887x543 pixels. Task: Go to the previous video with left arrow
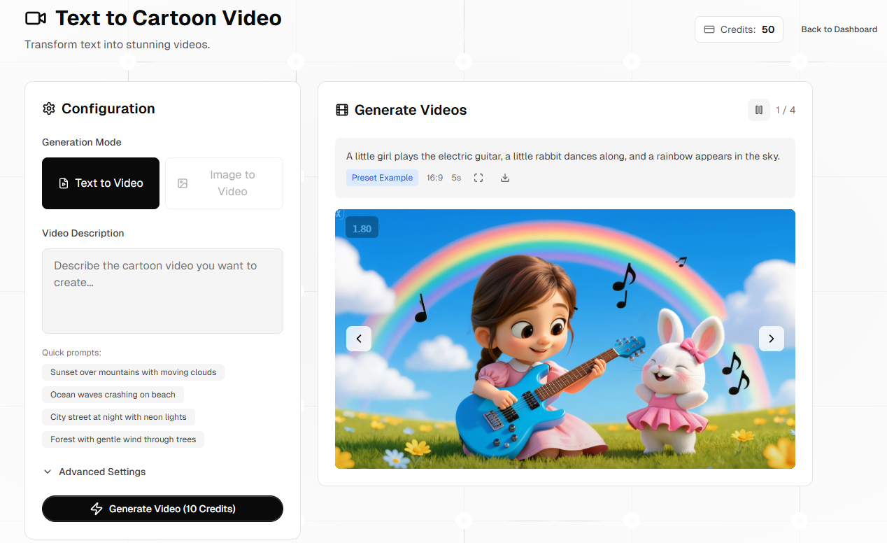click(359, 339)
